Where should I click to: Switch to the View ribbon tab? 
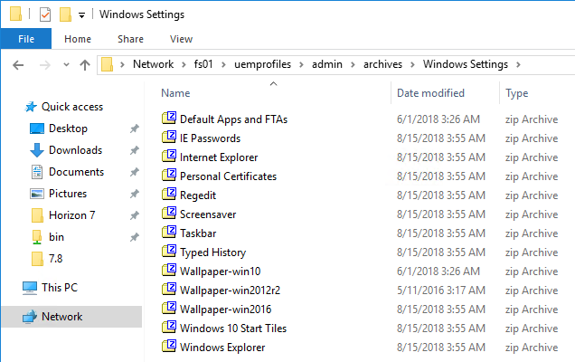pyautogui.click(x=181, y=39)
